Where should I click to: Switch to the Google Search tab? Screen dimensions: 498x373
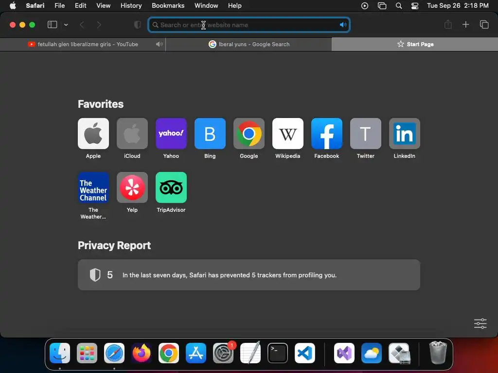click(x=249, y=44)
